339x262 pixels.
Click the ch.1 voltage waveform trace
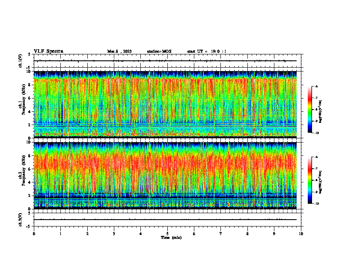(x=165, y=61)
